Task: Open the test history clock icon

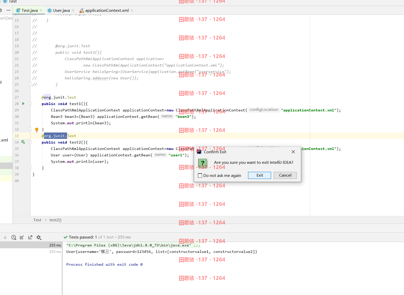Action: [x=14, y=237]
